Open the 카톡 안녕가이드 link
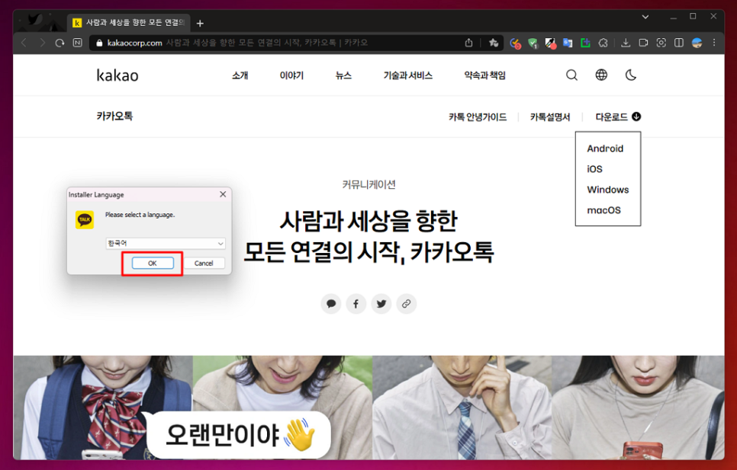The width and height of the screenshot is (737, 470). pyautogui.click(x=478, y=117)
